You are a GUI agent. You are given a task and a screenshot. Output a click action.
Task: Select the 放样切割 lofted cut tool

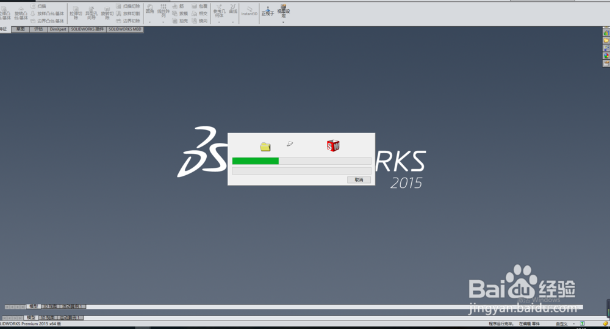pos(128,13)
